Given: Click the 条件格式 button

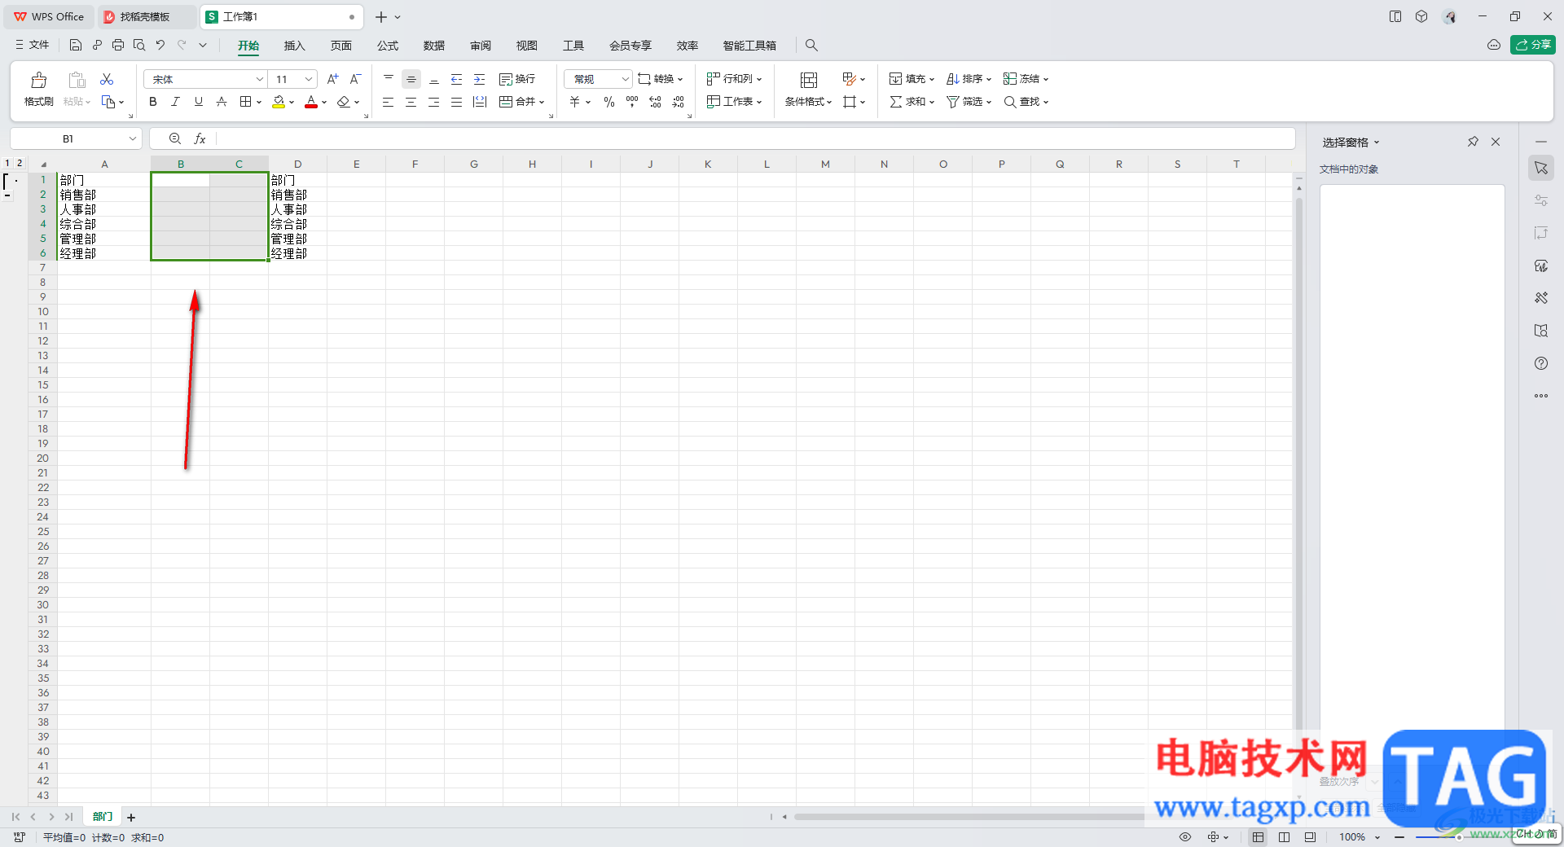Looking at the screenshot, I should [x=808, y=90].
